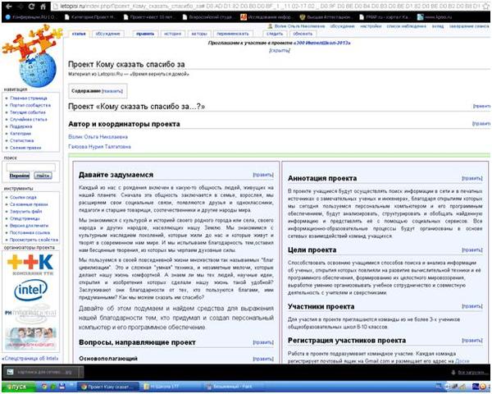This screenshot has height=394, width=492.
Task: Edit the 'Цели проекта' section
Action: [472, 250]
